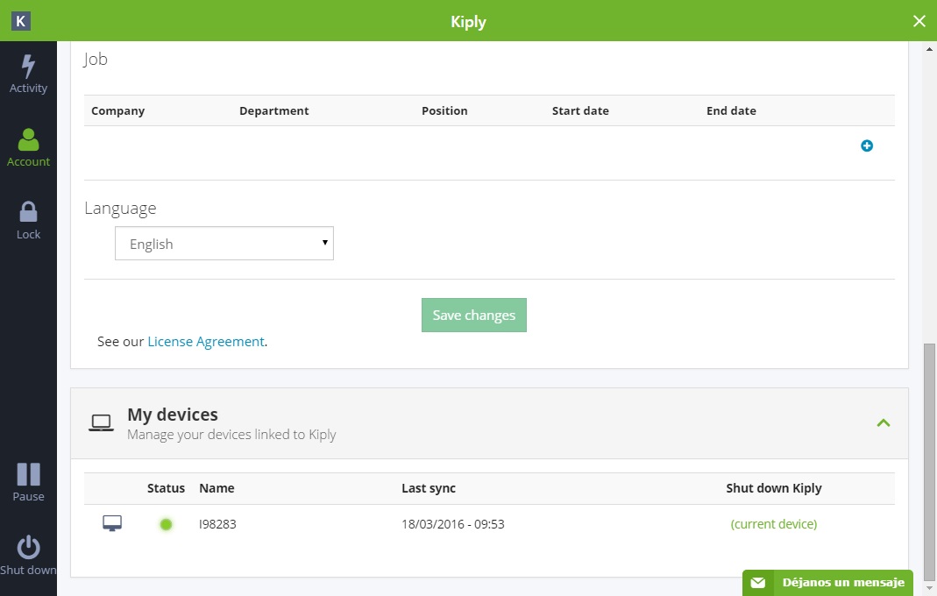
Task: Open the License Agreement link
Action: point(206,341)
